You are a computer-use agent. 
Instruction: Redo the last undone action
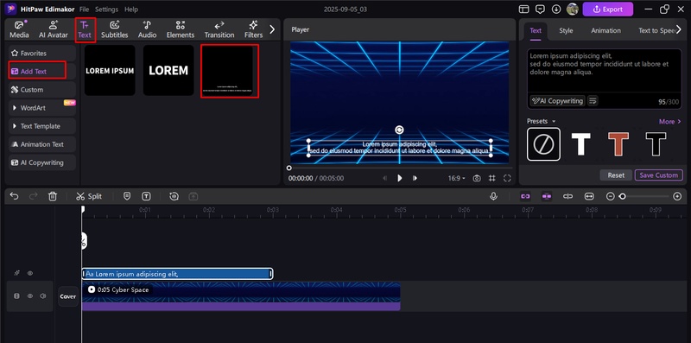click(x=34, y=196)
